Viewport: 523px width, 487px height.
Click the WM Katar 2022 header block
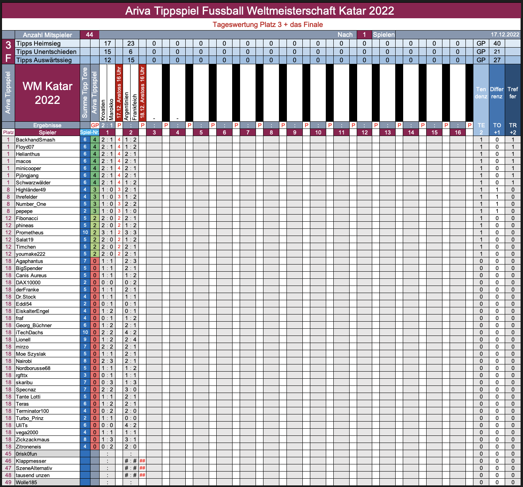coord(47,93)
